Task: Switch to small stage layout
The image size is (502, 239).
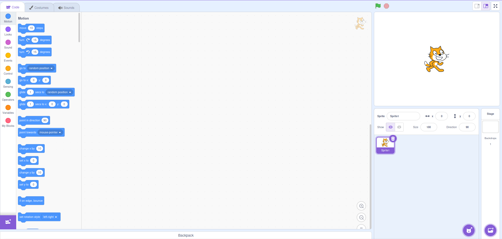Action: coord(477,6)
